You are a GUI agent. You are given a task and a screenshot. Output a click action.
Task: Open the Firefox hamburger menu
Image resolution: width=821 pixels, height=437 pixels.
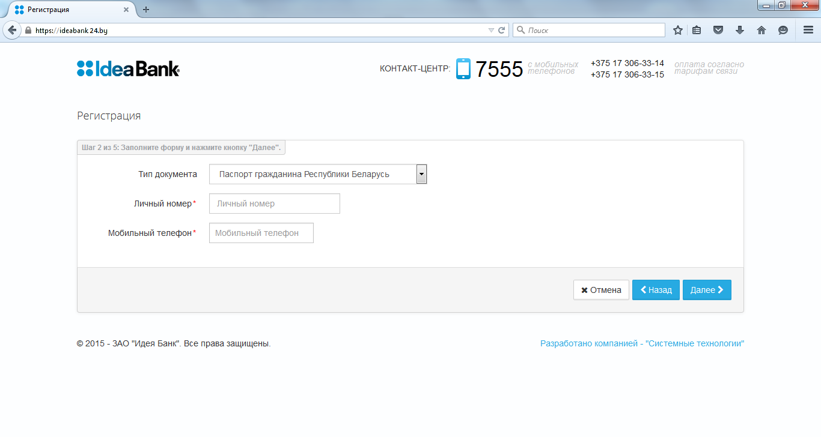point(808,30)
